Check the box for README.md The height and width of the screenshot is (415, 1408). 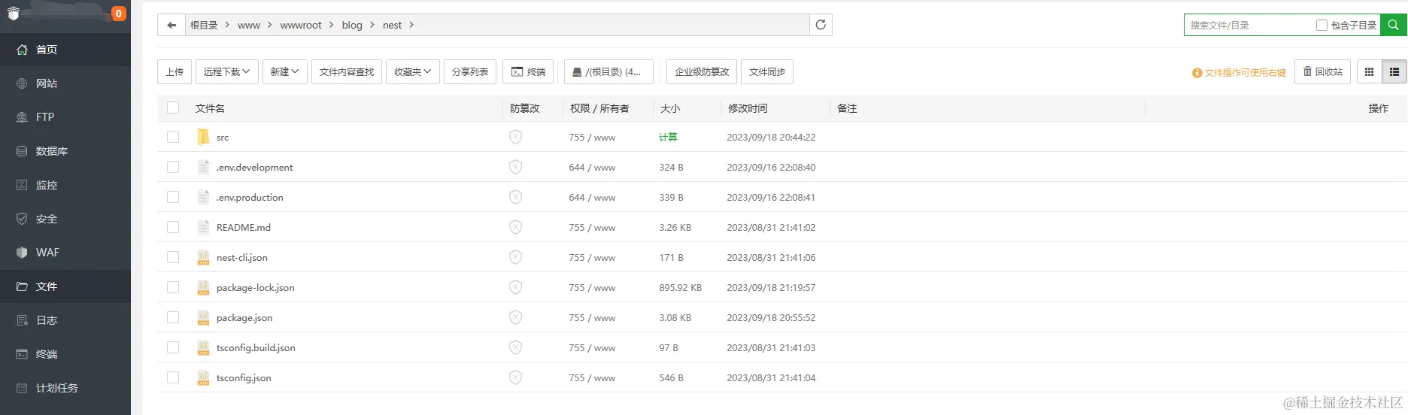(x=173, y=227)
